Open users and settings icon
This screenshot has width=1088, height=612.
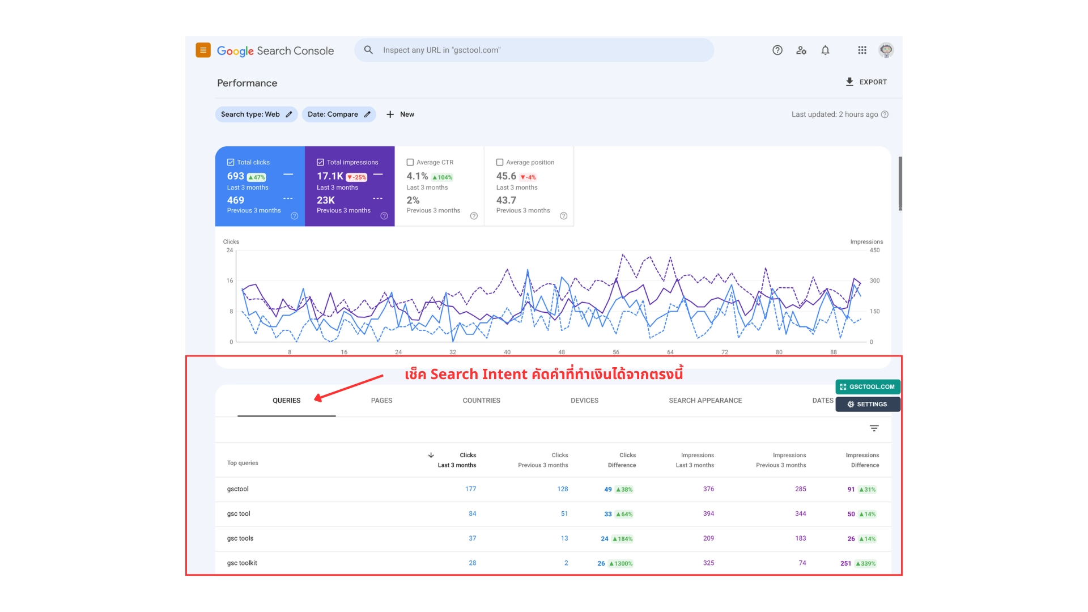[x=801, y=50]
